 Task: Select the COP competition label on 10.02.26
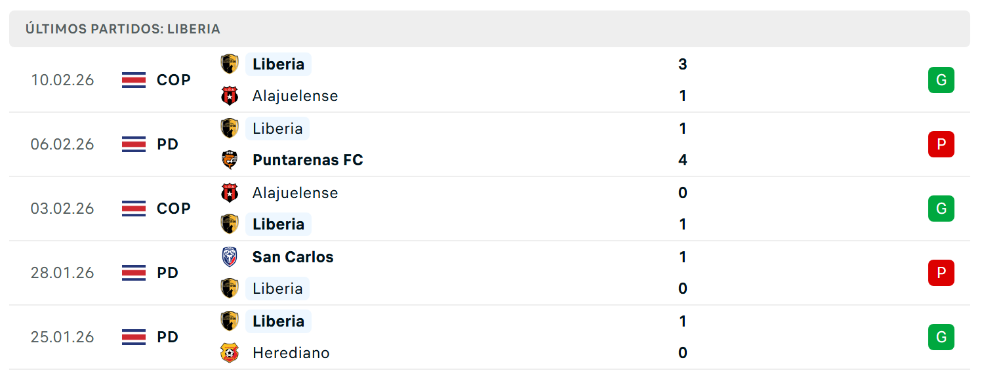tap(174, 80)
